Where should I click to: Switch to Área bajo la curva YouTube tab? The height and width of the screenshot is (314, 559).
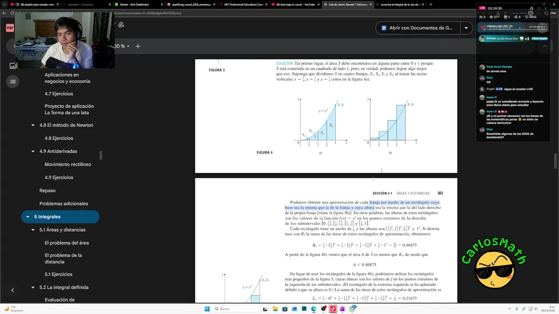coord(296,4)
